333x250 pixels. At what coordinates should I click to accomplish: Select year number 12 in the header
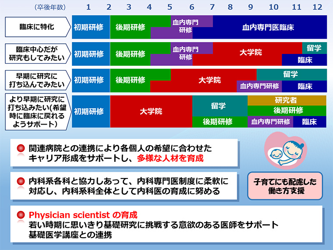[317, 7]
